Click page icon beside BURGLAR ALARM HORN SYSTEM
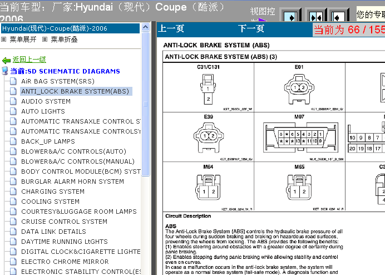Screen dimensions: 385x275 click(x=13, y=181)
